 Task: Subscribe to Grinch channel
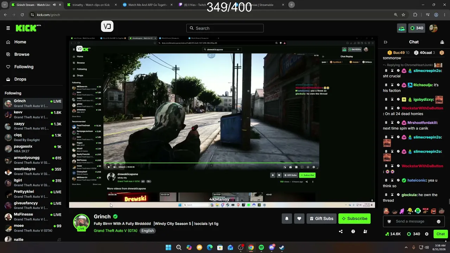354,219
